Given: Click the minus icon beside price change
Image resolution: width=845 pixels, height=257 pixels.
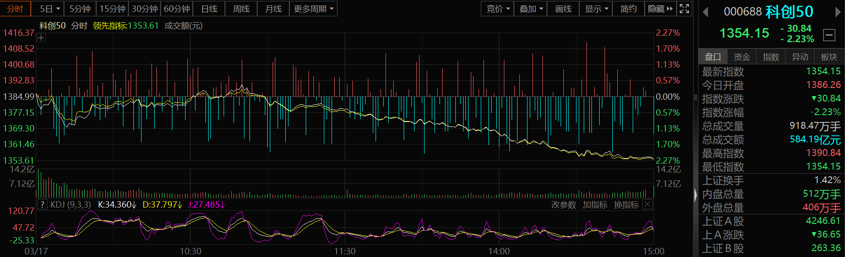Looking at the screenshot, I should (829, 35).
